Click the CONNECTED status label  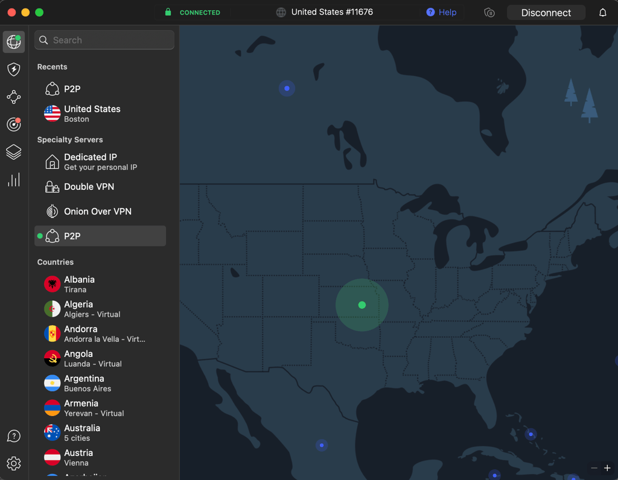[x=200, y=13]
